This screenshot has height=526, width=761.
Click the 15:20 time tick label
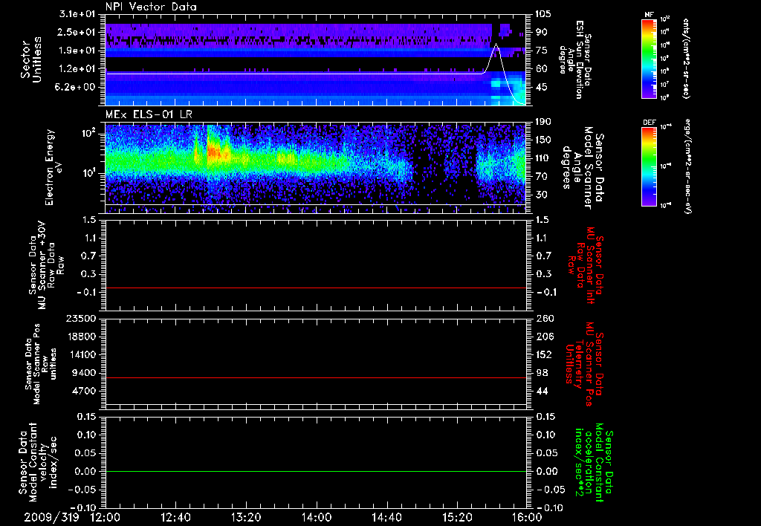pyautogui.click(x=457, y=517)
